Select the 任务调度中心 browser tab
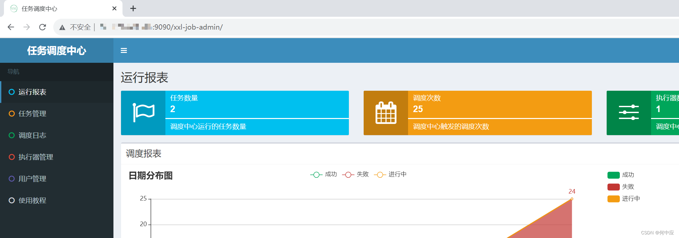The width and height of the screenshot is (679, 238). 62,9
